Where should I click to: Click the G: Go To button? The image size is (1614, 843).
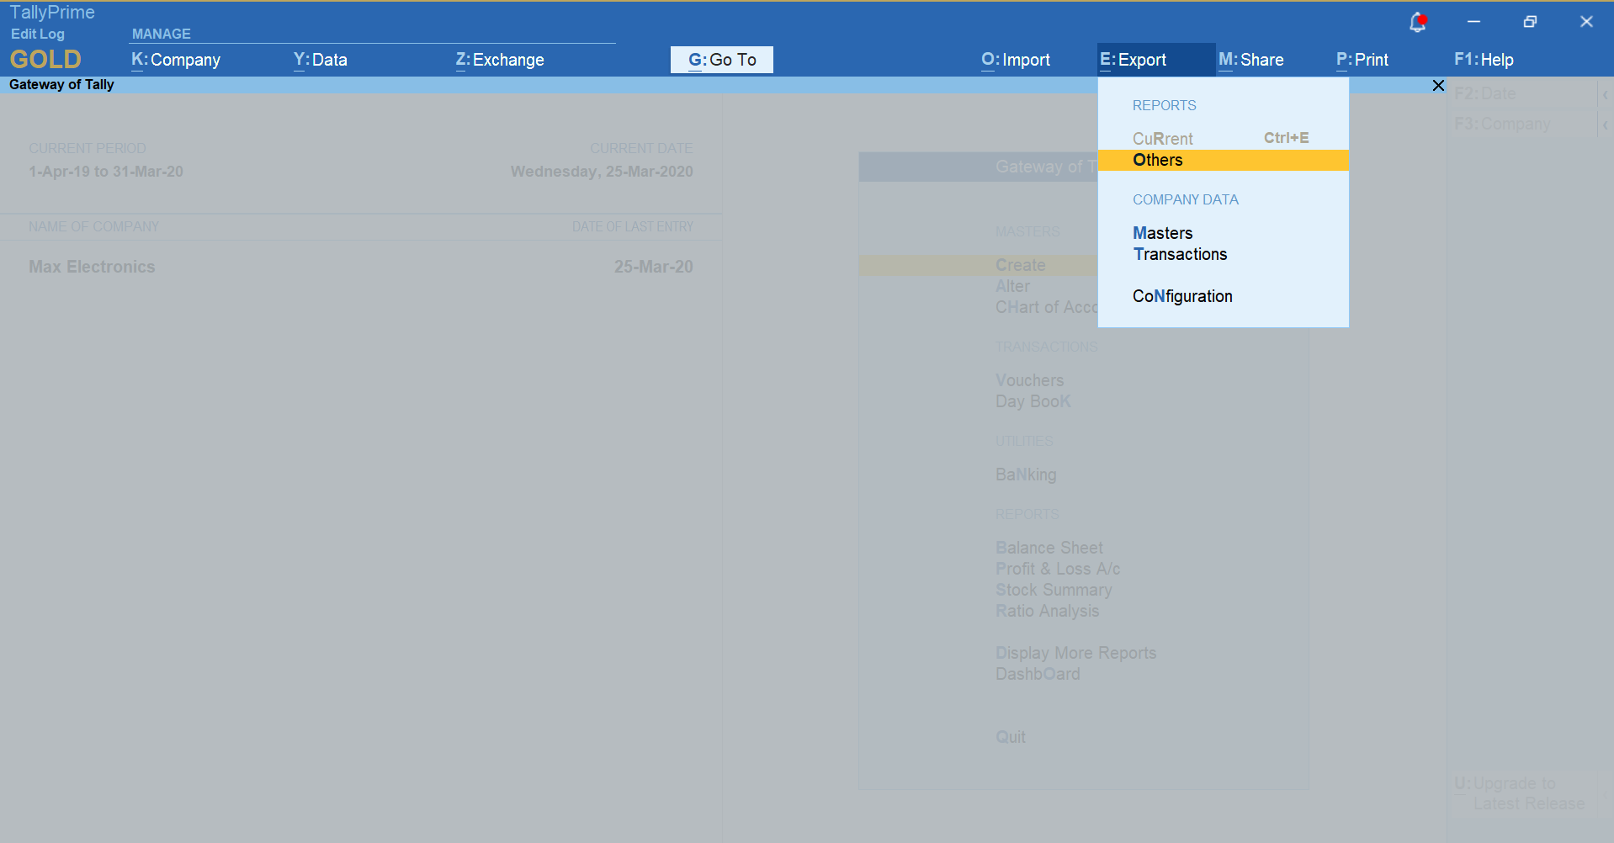click(721, 60)
